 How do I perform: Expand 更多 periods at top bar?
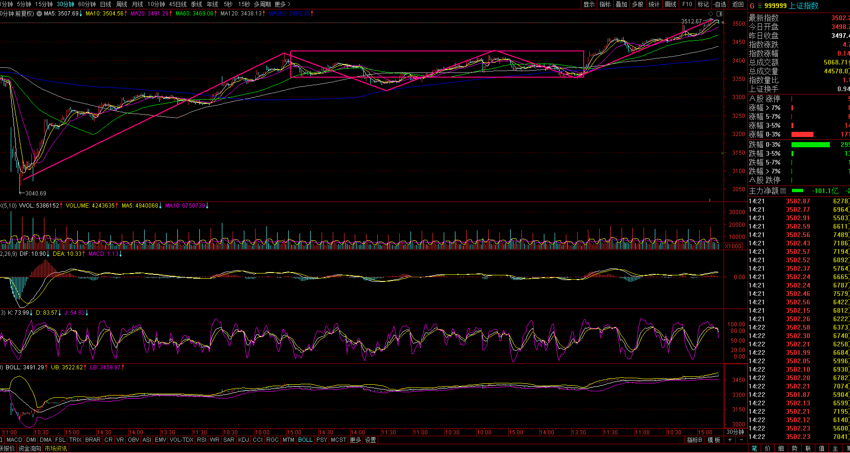[282, 4]
